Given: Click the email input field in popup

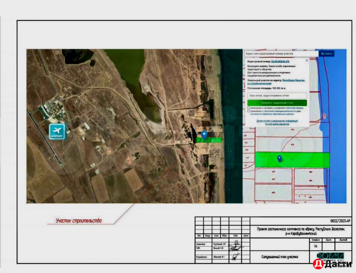Looking at the screenshot, I should (x=277, y=95).
